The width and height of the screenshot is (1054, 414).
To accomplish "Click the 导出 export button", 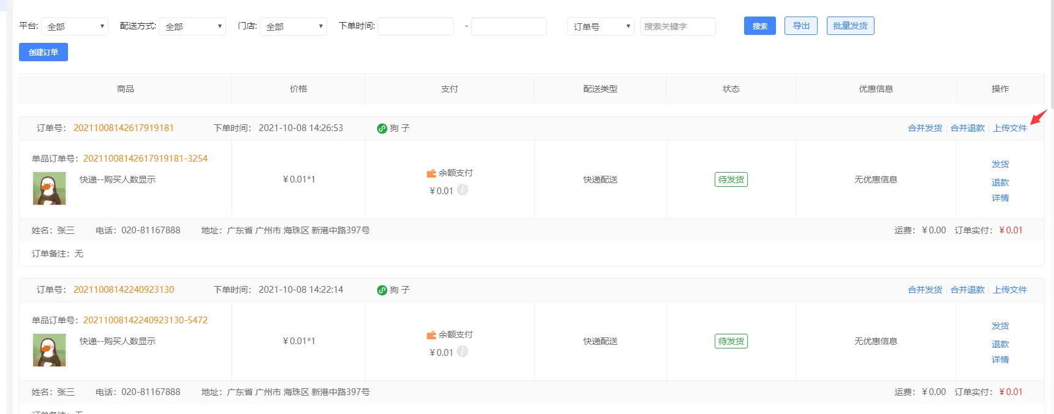I will (x=801, y=26).
